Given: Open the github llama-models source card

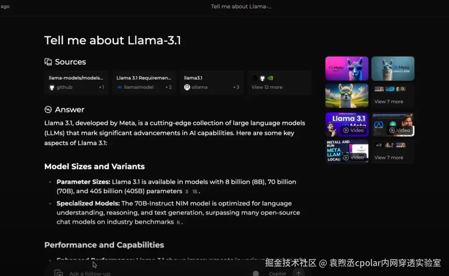Looking at the screenshot, I should coord(76,83).
